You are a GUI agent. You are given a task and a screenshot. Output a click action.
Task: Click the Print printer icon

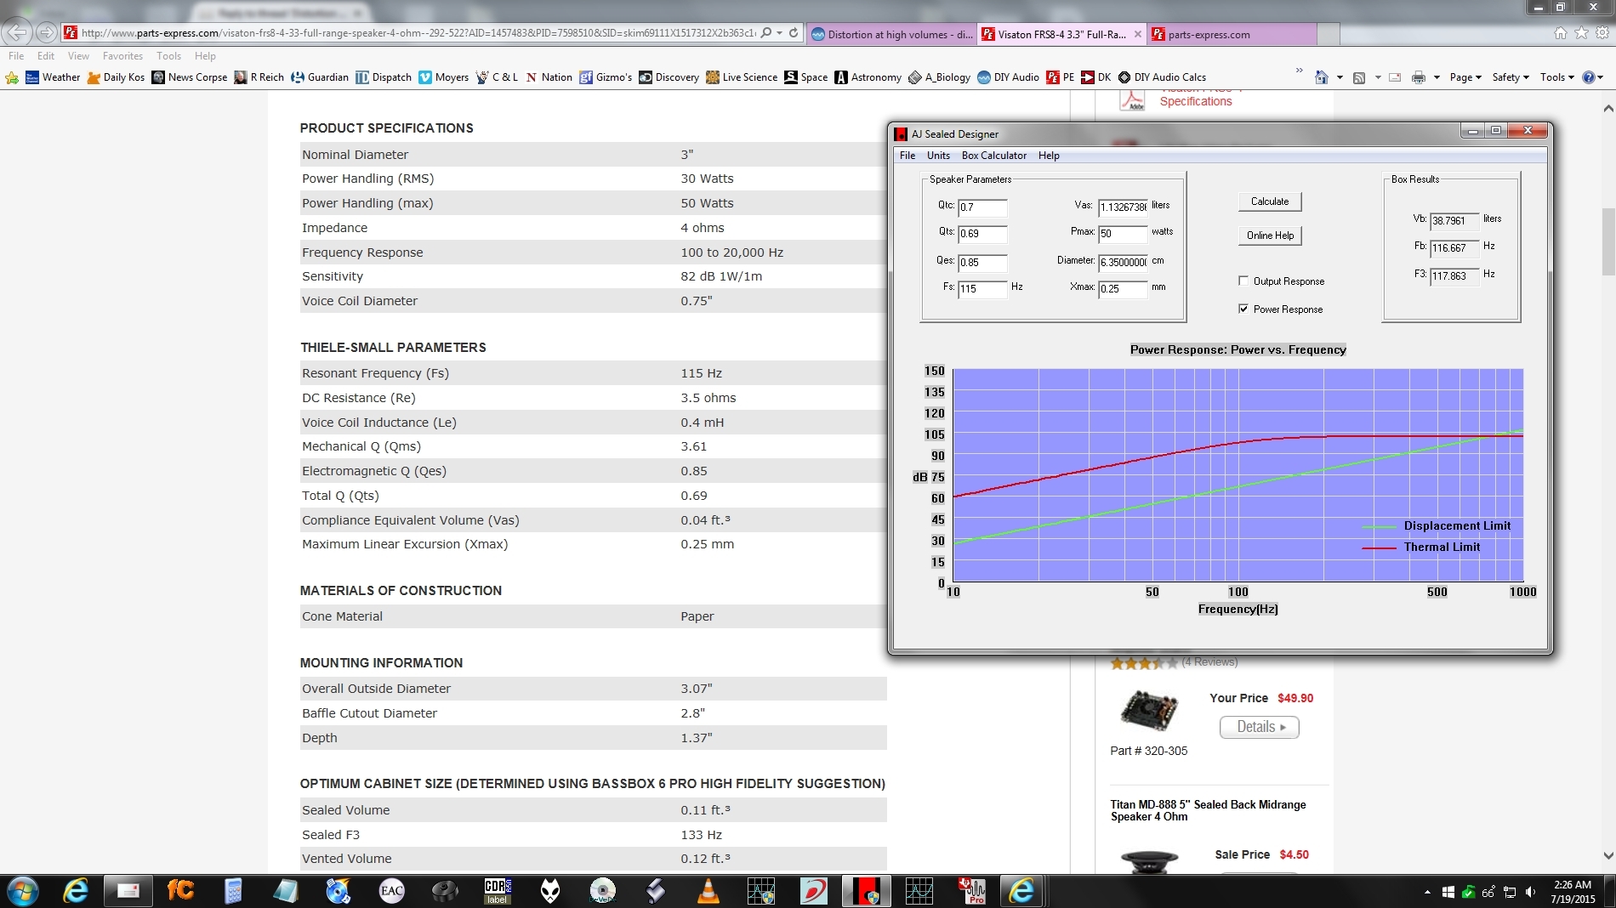(x=1419, y=77)
